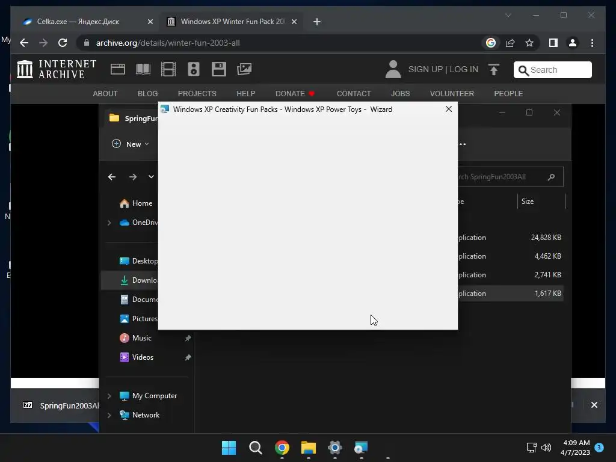The height and width of the screenshot is (462, 616).
Task: Open the JOBS link
Action: tap(400, 93)
